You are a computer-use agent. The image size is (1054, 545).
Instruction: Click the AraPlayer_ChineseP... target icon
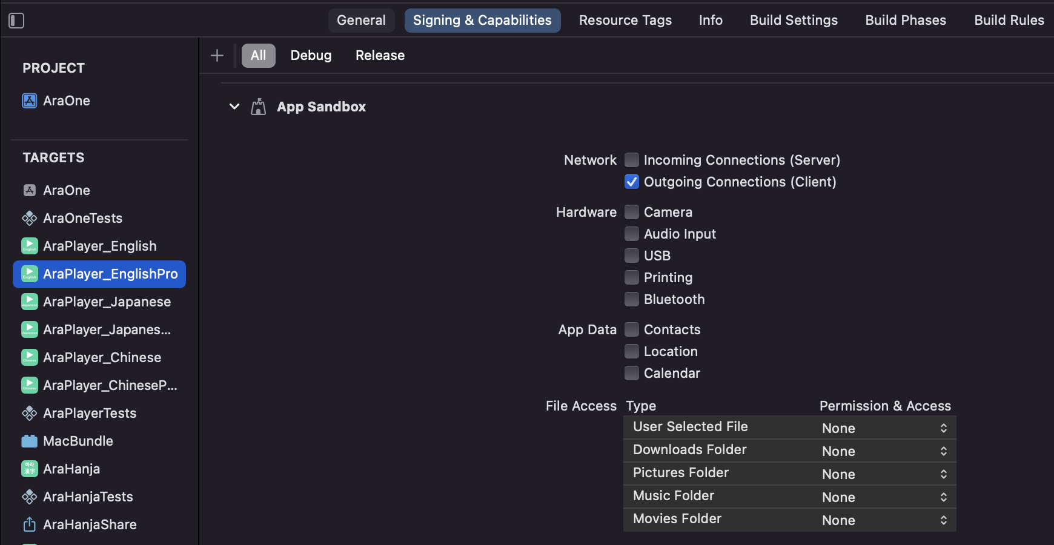click(x=30, y=385)
